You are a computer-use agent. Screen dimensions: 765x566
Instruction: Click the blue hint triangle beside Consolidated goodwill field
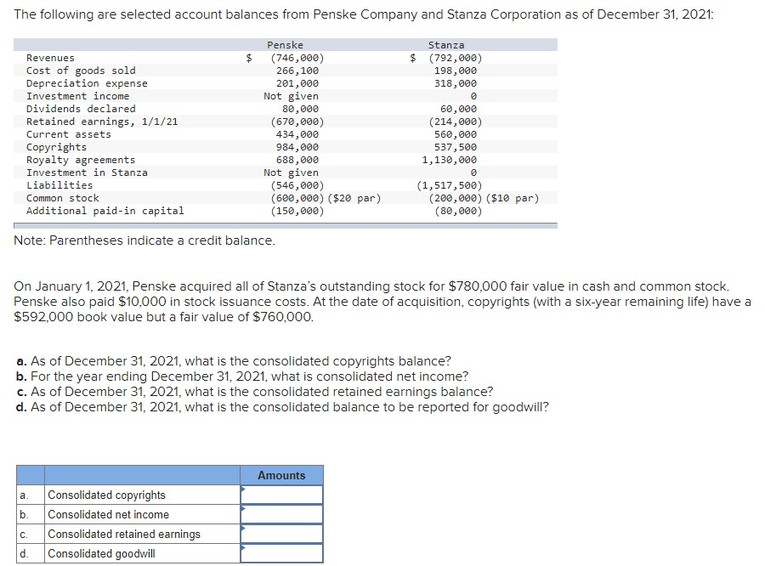point(244,547)
